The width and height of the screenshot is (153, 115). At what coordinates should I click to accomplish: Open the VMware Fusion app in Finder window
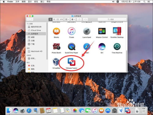click(71, 62)
